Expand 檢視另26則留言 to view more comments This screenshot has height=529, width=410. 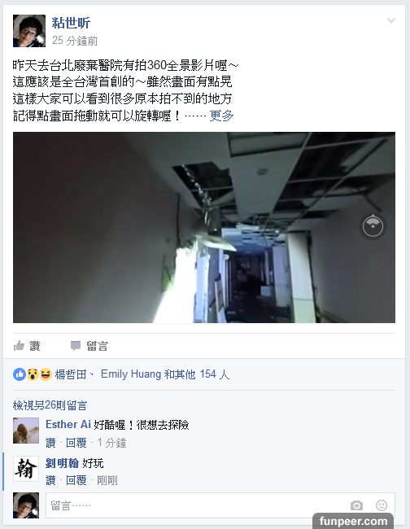50,405
